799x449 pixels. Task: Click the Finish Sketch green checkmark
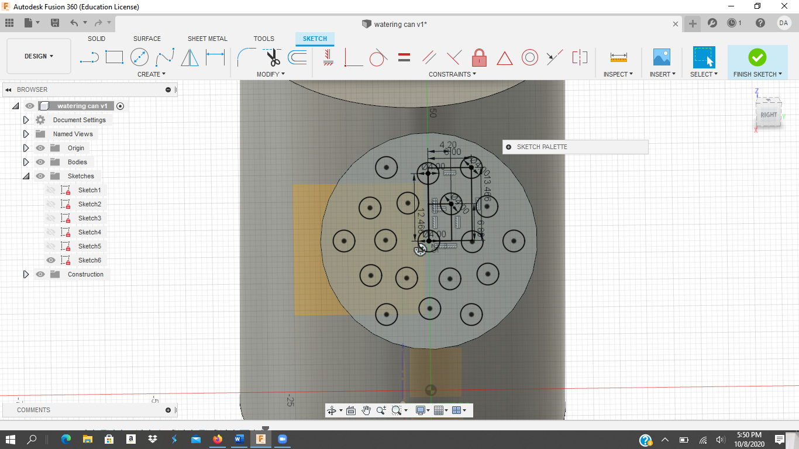point(757,57)
